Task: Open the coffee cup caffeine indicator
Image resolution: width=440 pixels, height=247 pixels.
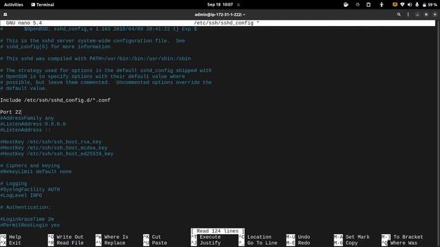Action: tap(346, 5)
